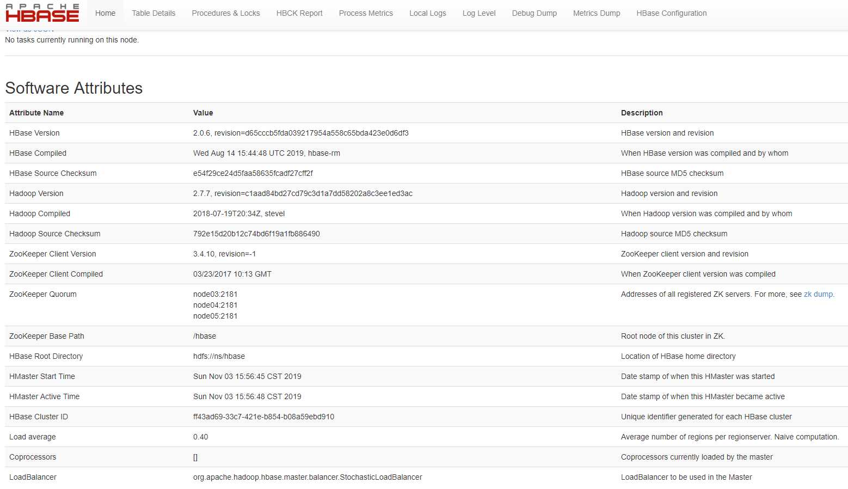
Task: View the HBCK Report
Action: 299,13
